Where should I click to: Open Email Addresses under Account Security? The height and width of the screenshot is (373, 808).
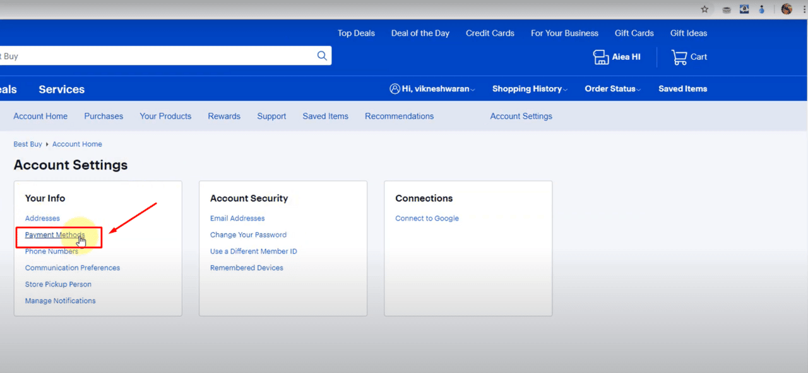pyautogui.click(x=237, y=219)
